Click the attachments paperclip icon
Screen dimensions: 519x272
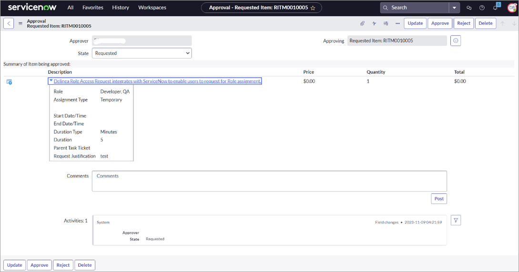[x=362, y=23]
